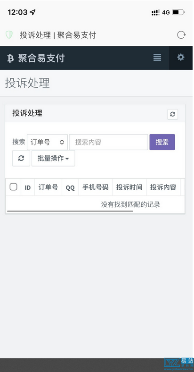
Task: Click the Bitcoin logo icon
Action: (x=10, y=58)
